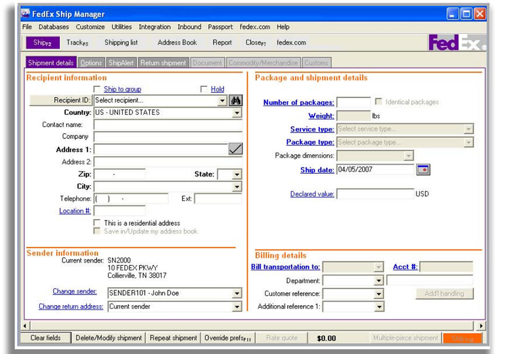Image resolution: width=505 pixels, height=354 pixels.
Task: Click the Declared value link
Action: coord(312,194)
